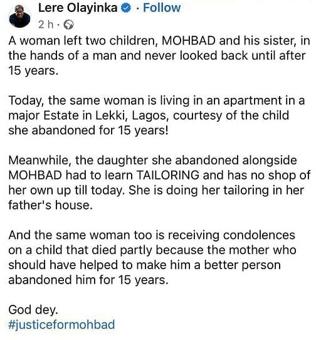Screen dimensions: 316x340
Task: Open the Lere Olayinka profile name
Action: coord(78,8)
